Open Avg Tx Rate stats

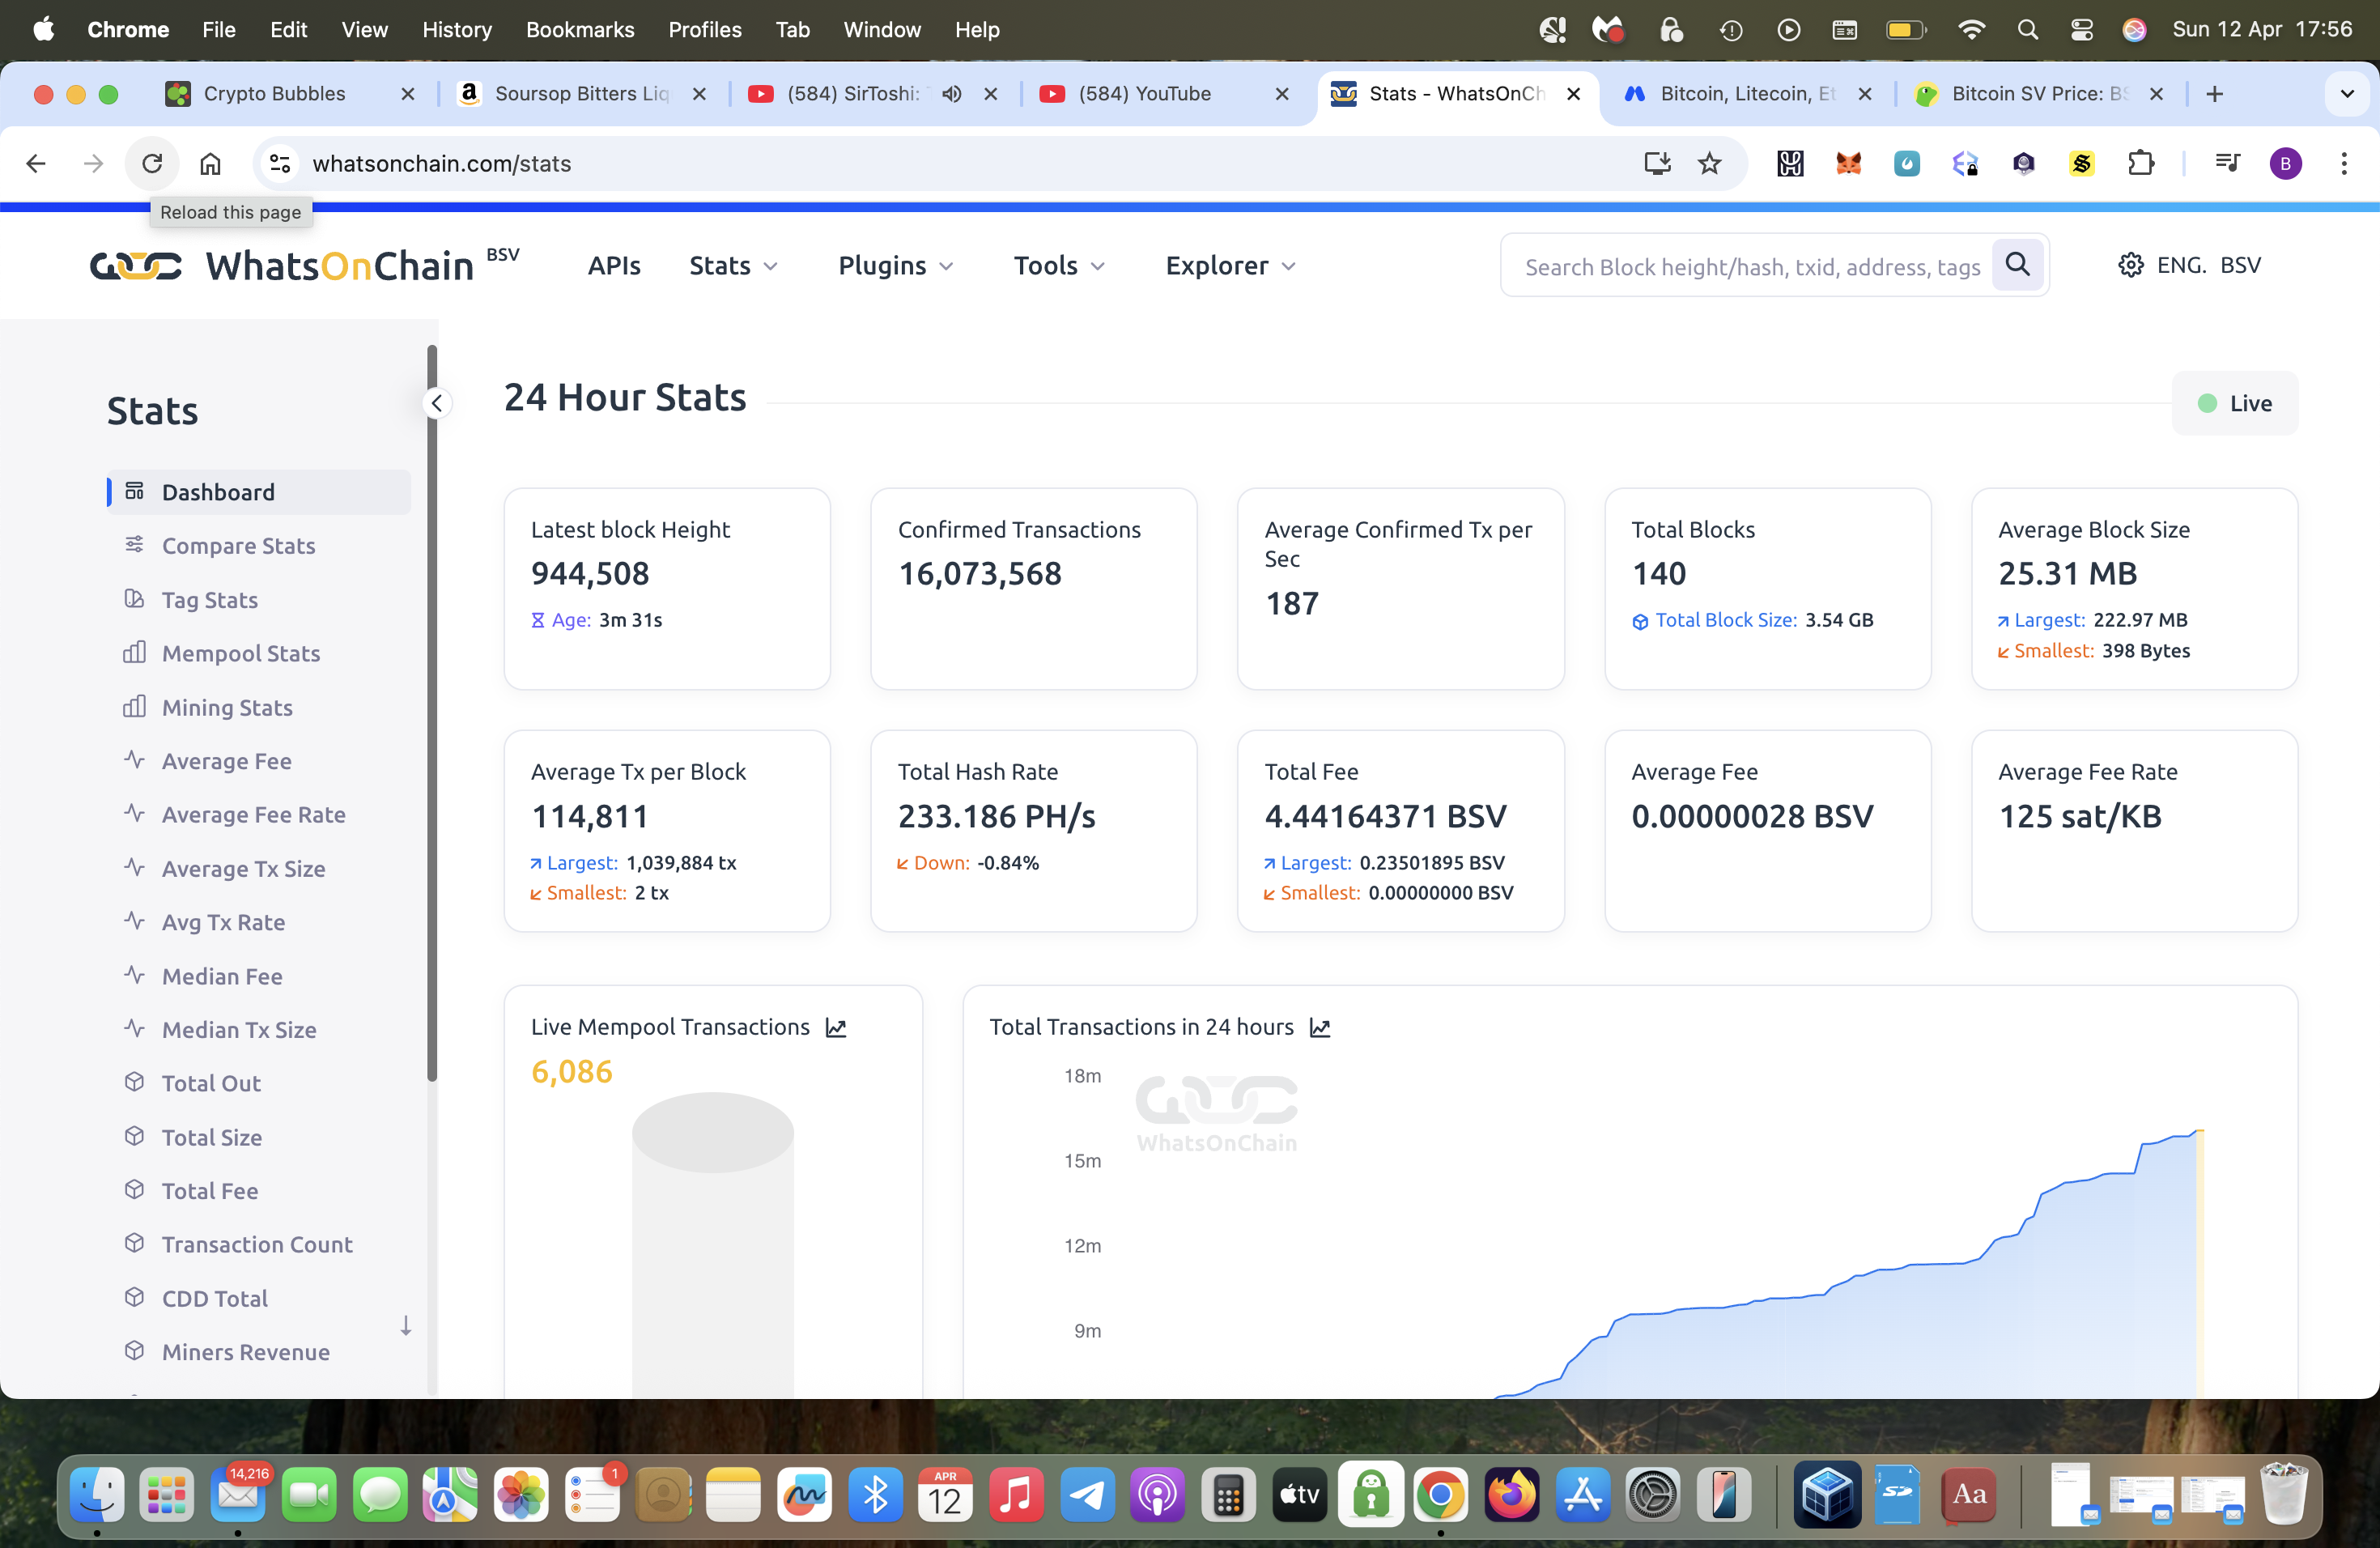point(223,922)
